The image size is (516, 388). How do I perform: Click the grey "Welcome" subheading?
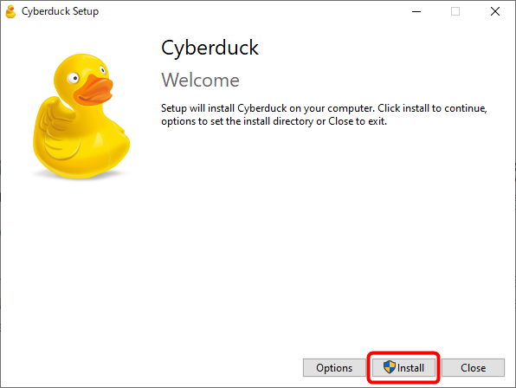coord(200,81)
